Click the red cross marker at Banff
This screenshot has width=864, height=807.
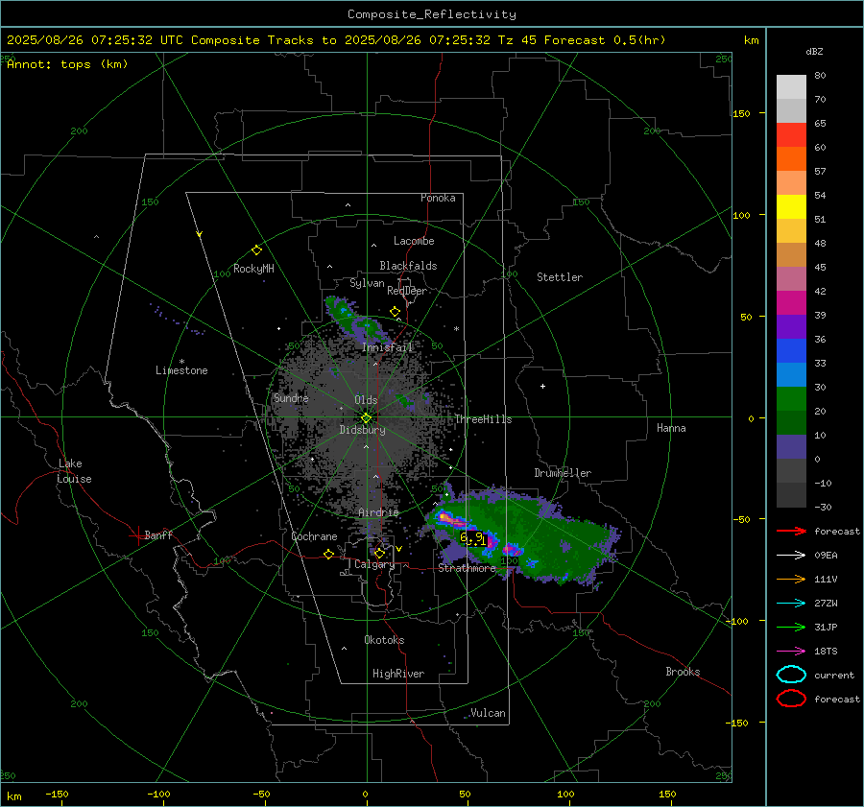tap(137, 535)
